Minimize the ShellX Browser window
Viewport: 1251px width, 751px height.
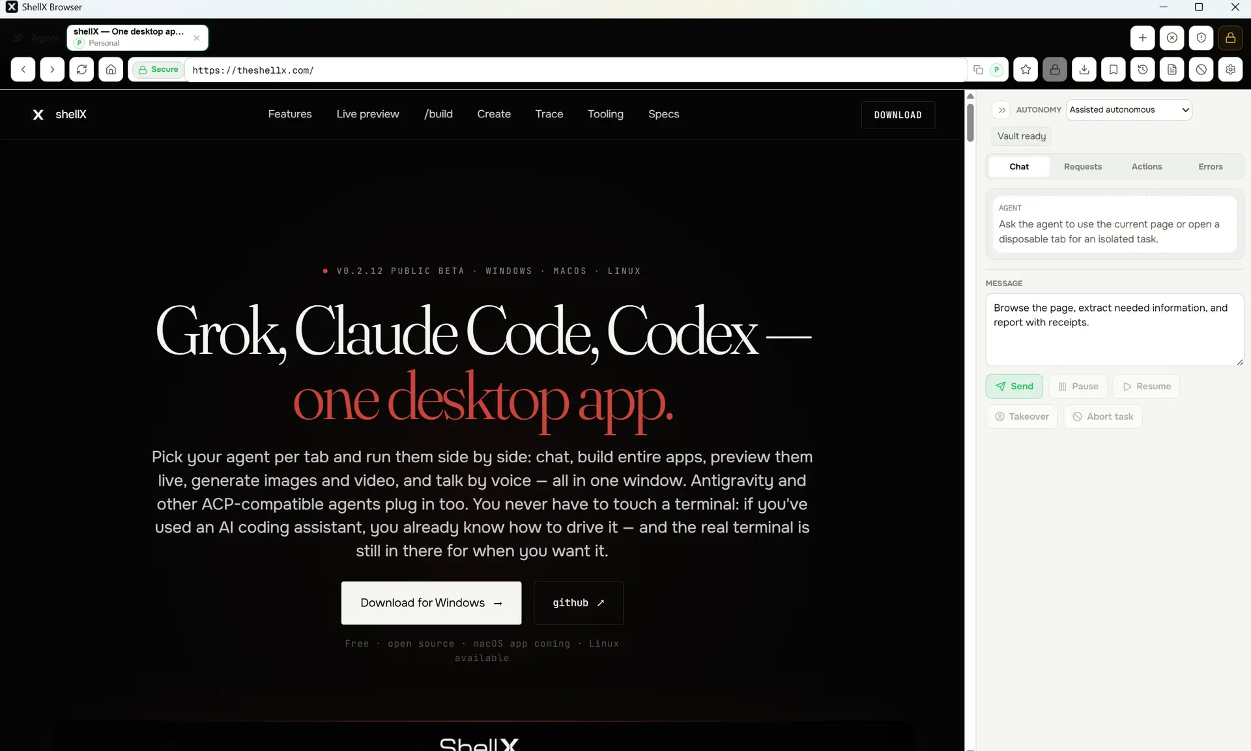click(1164, 7)
